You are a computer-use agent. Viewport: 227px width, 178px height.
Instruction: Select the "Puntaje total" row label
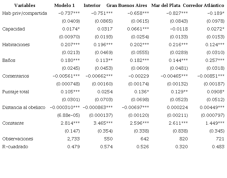[x=16, y=92]
